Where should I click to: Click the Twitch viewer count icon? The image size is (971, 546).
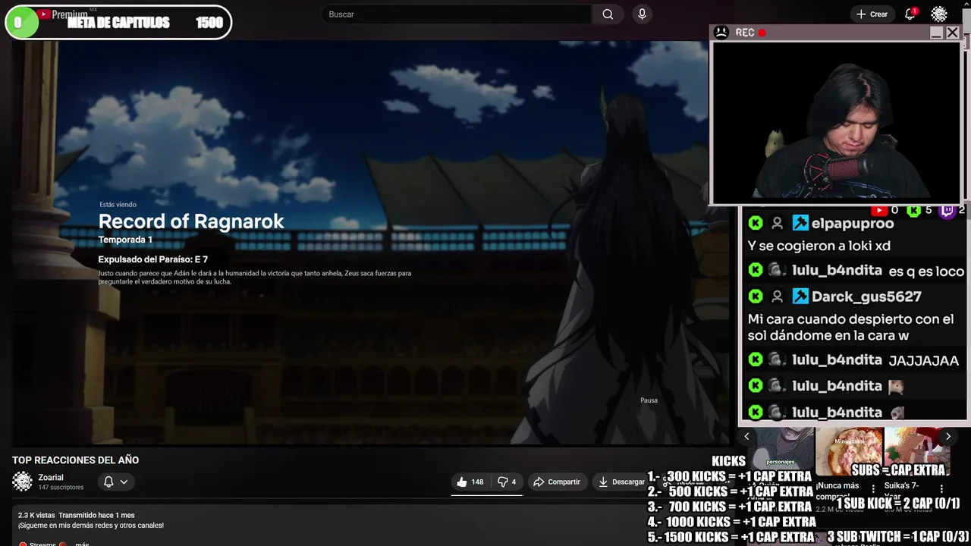948,210
